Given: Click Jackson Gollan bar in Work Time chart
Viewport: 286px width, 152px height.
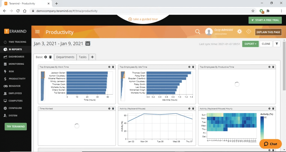Looking at the screenshot, I should pos(87,73).
